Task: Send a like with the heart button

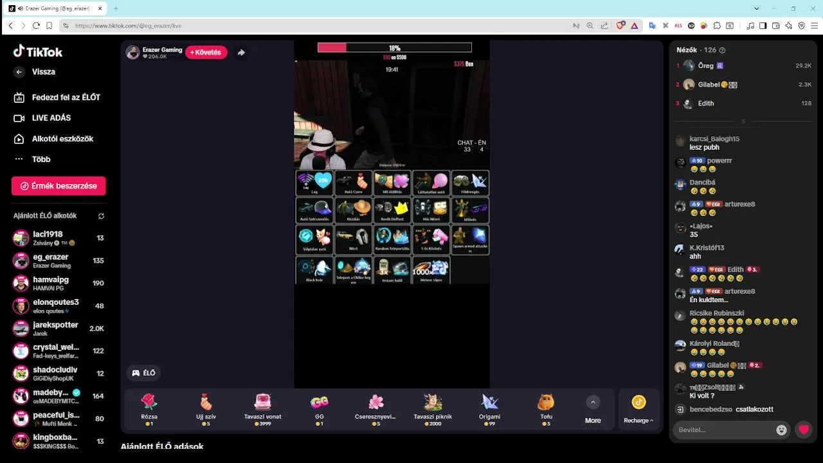Action: click(x=803, y=430)
